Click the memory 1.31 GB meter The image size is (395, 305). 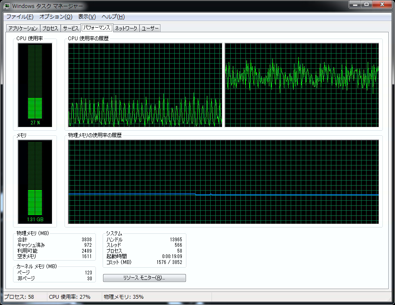tap(35, 182)
